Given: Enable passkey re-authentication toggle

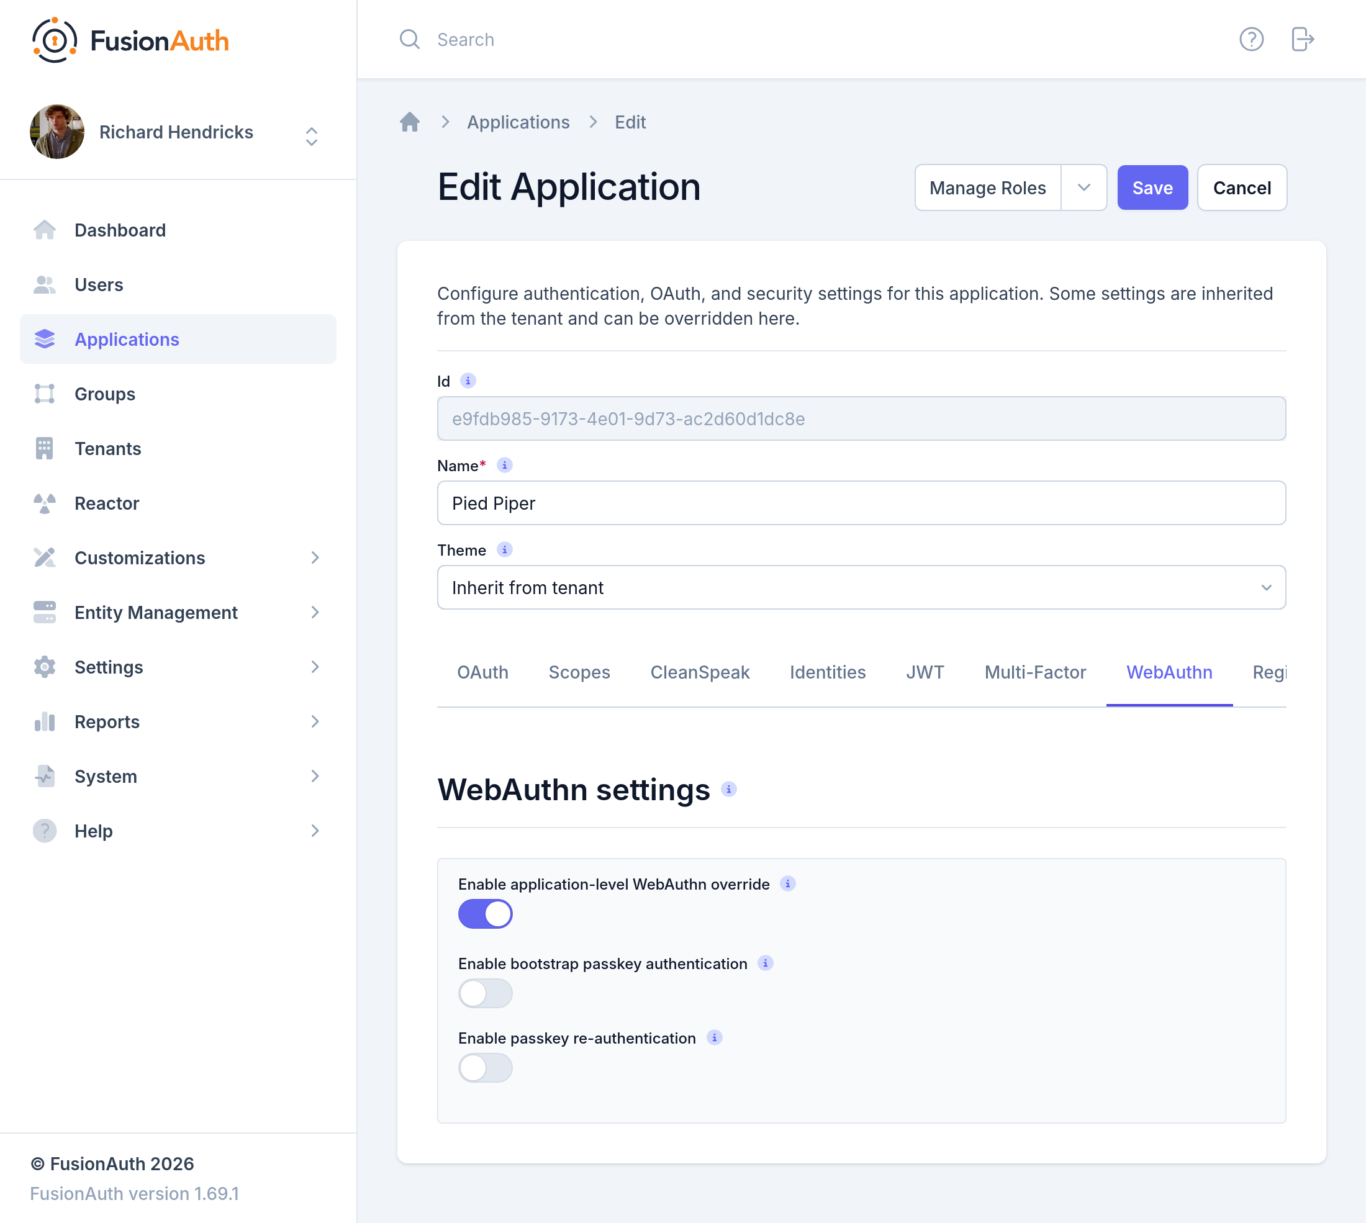Looking at the screenshot, I should [485, 1068].
